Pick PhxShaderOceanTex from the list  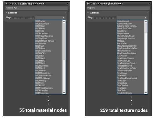127,46
